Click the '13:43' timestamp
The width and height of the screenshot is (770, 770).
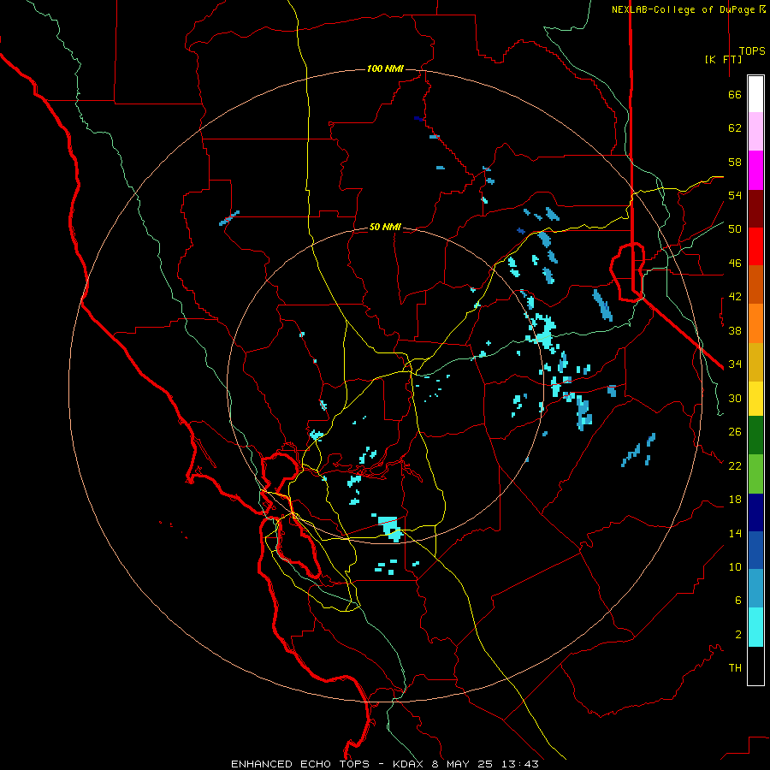[519, 764]
